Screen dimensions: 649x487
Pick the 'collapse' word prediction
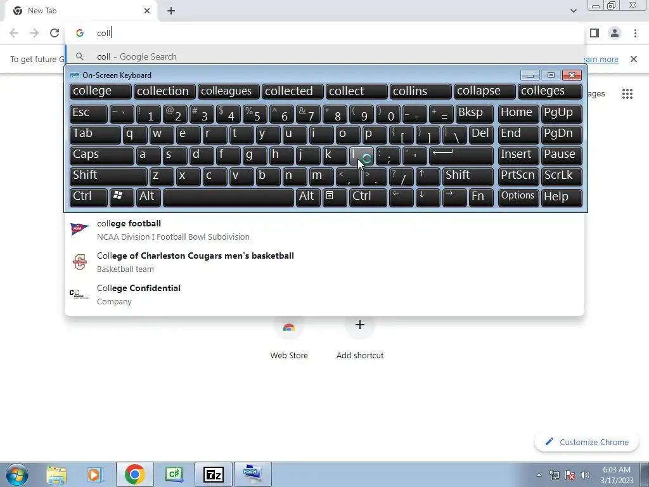pos(485,91)
